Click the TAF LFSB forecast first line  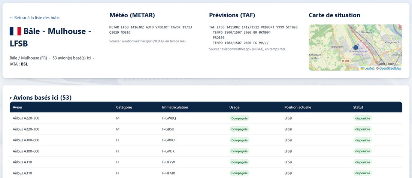tap(253, 27)
